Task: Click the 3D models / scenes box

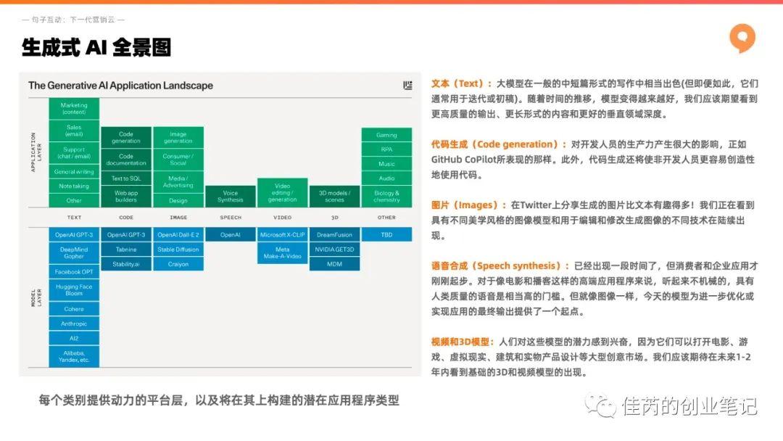Action: (334, 197)
